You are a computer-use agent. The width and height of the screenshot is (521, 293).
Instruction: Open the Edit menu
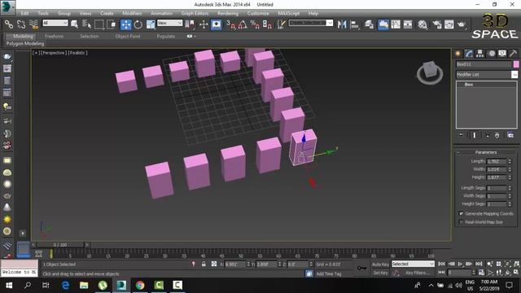click(25, 13)
